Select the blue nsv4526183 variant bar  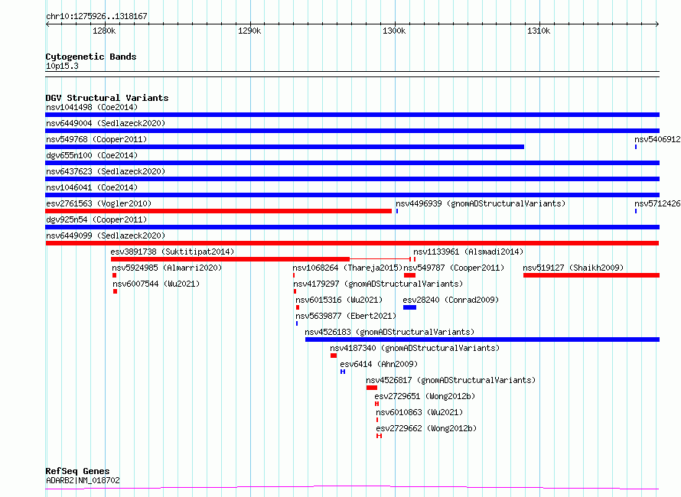[x=483, y=339]
